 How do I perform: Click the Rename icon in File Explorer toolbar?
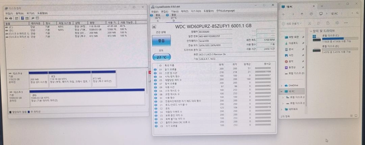point(337,23)
